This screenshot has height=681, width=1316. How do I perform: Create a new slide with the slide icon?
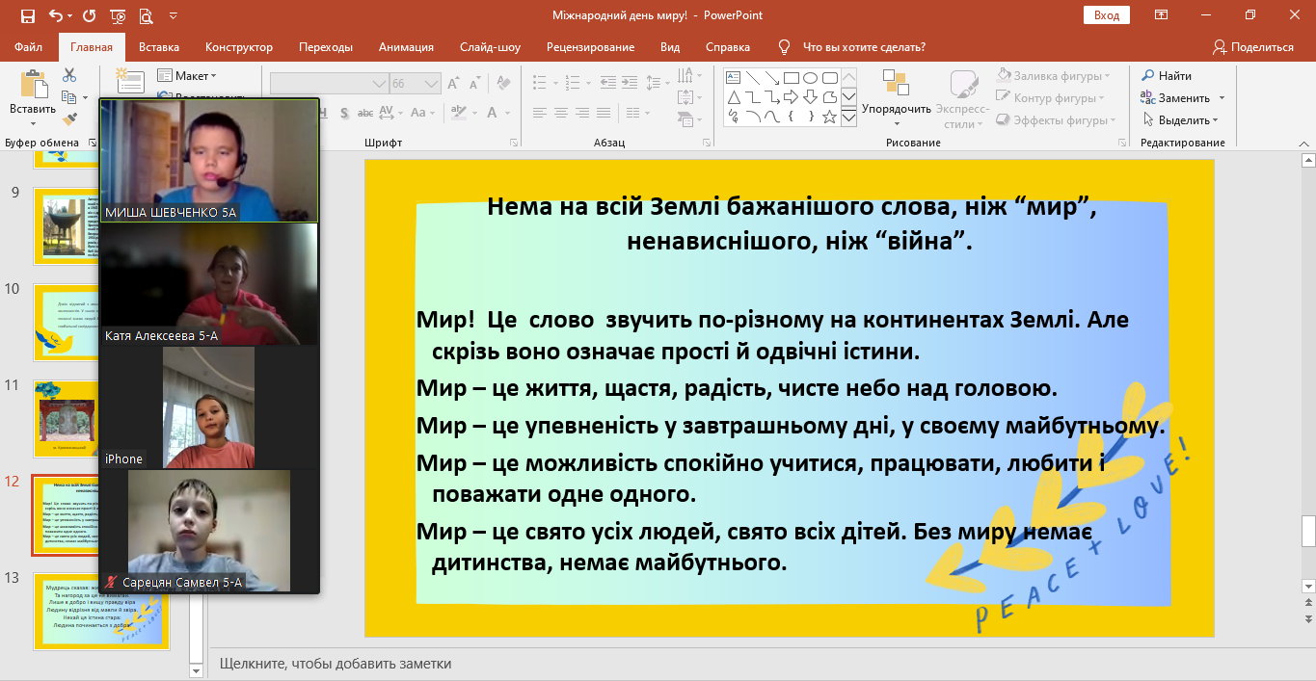pos(129,81)
